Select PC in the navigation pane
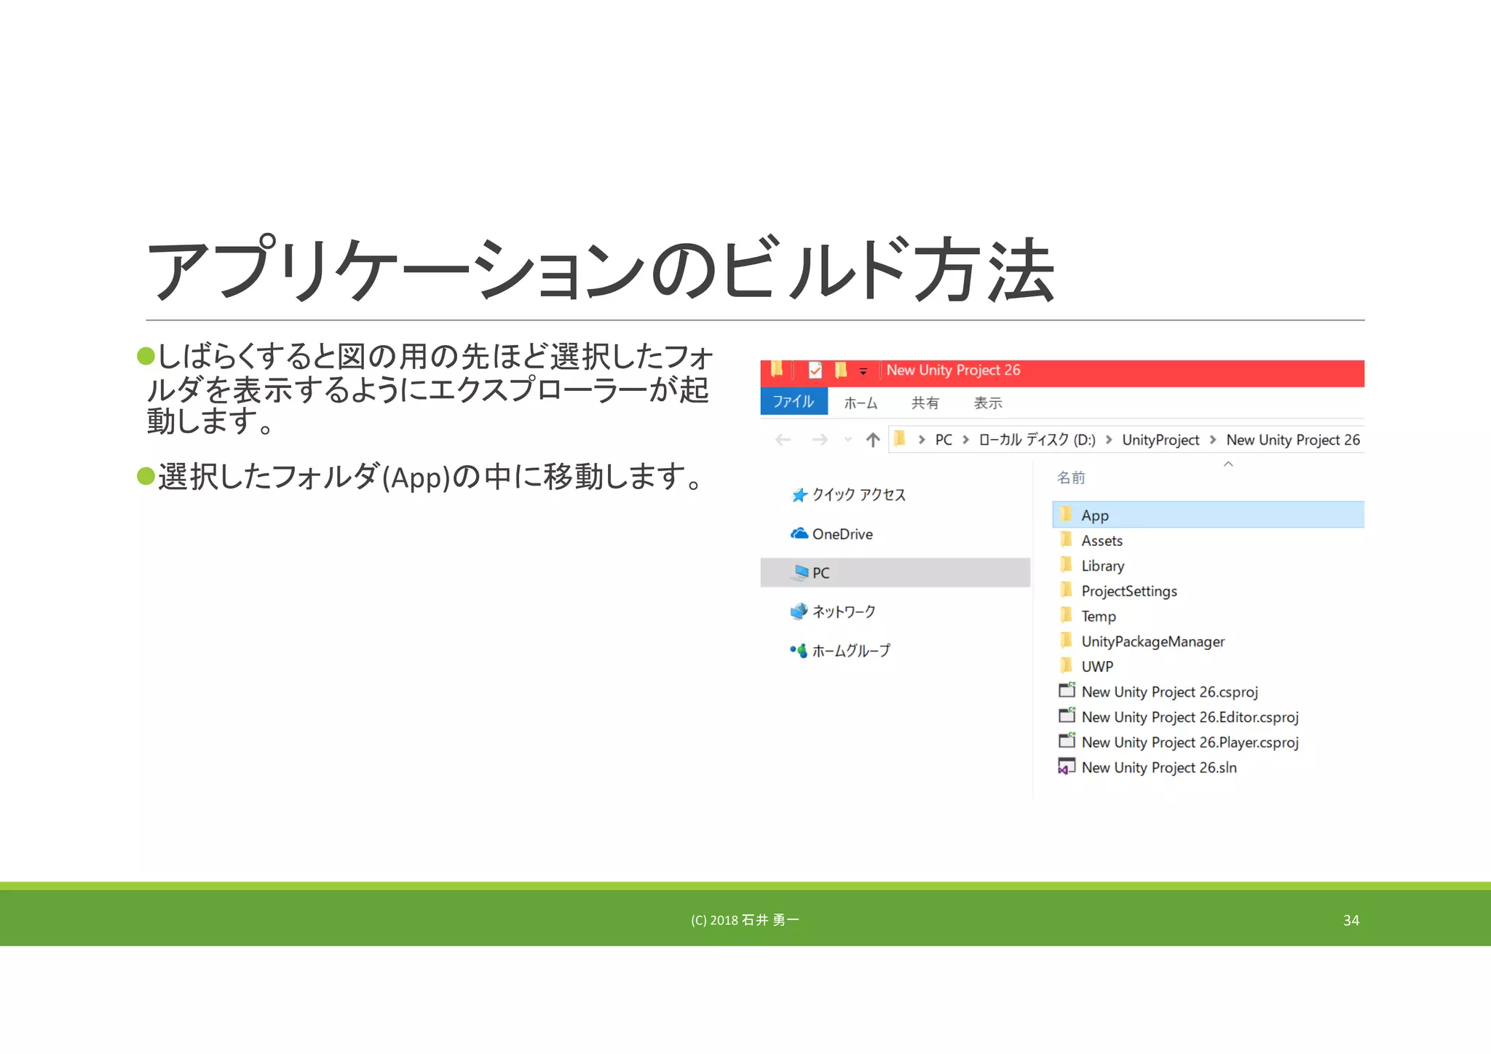Image resolution: width=1491 pixels, height=1054 pixels. click(x=895, y=573)
